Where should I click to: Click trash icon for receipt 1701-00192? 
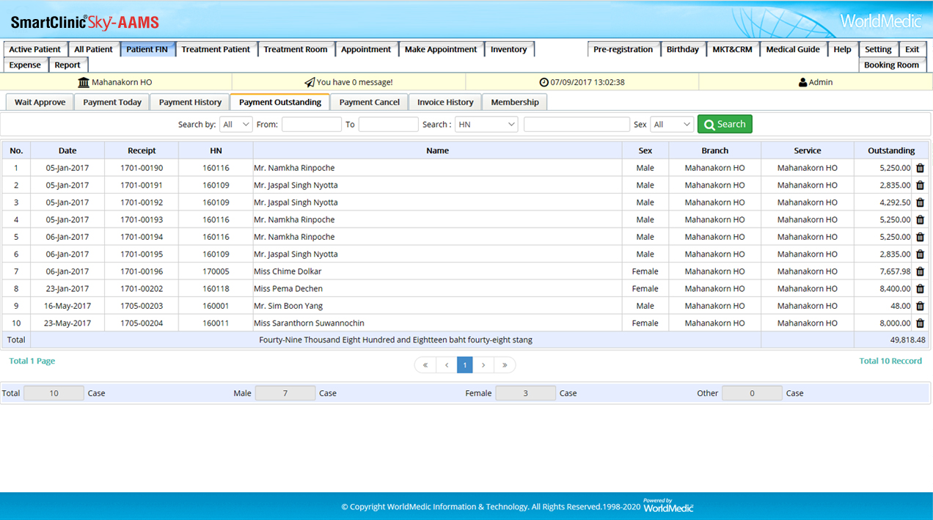pyautogui.click(x=920, y=202)
